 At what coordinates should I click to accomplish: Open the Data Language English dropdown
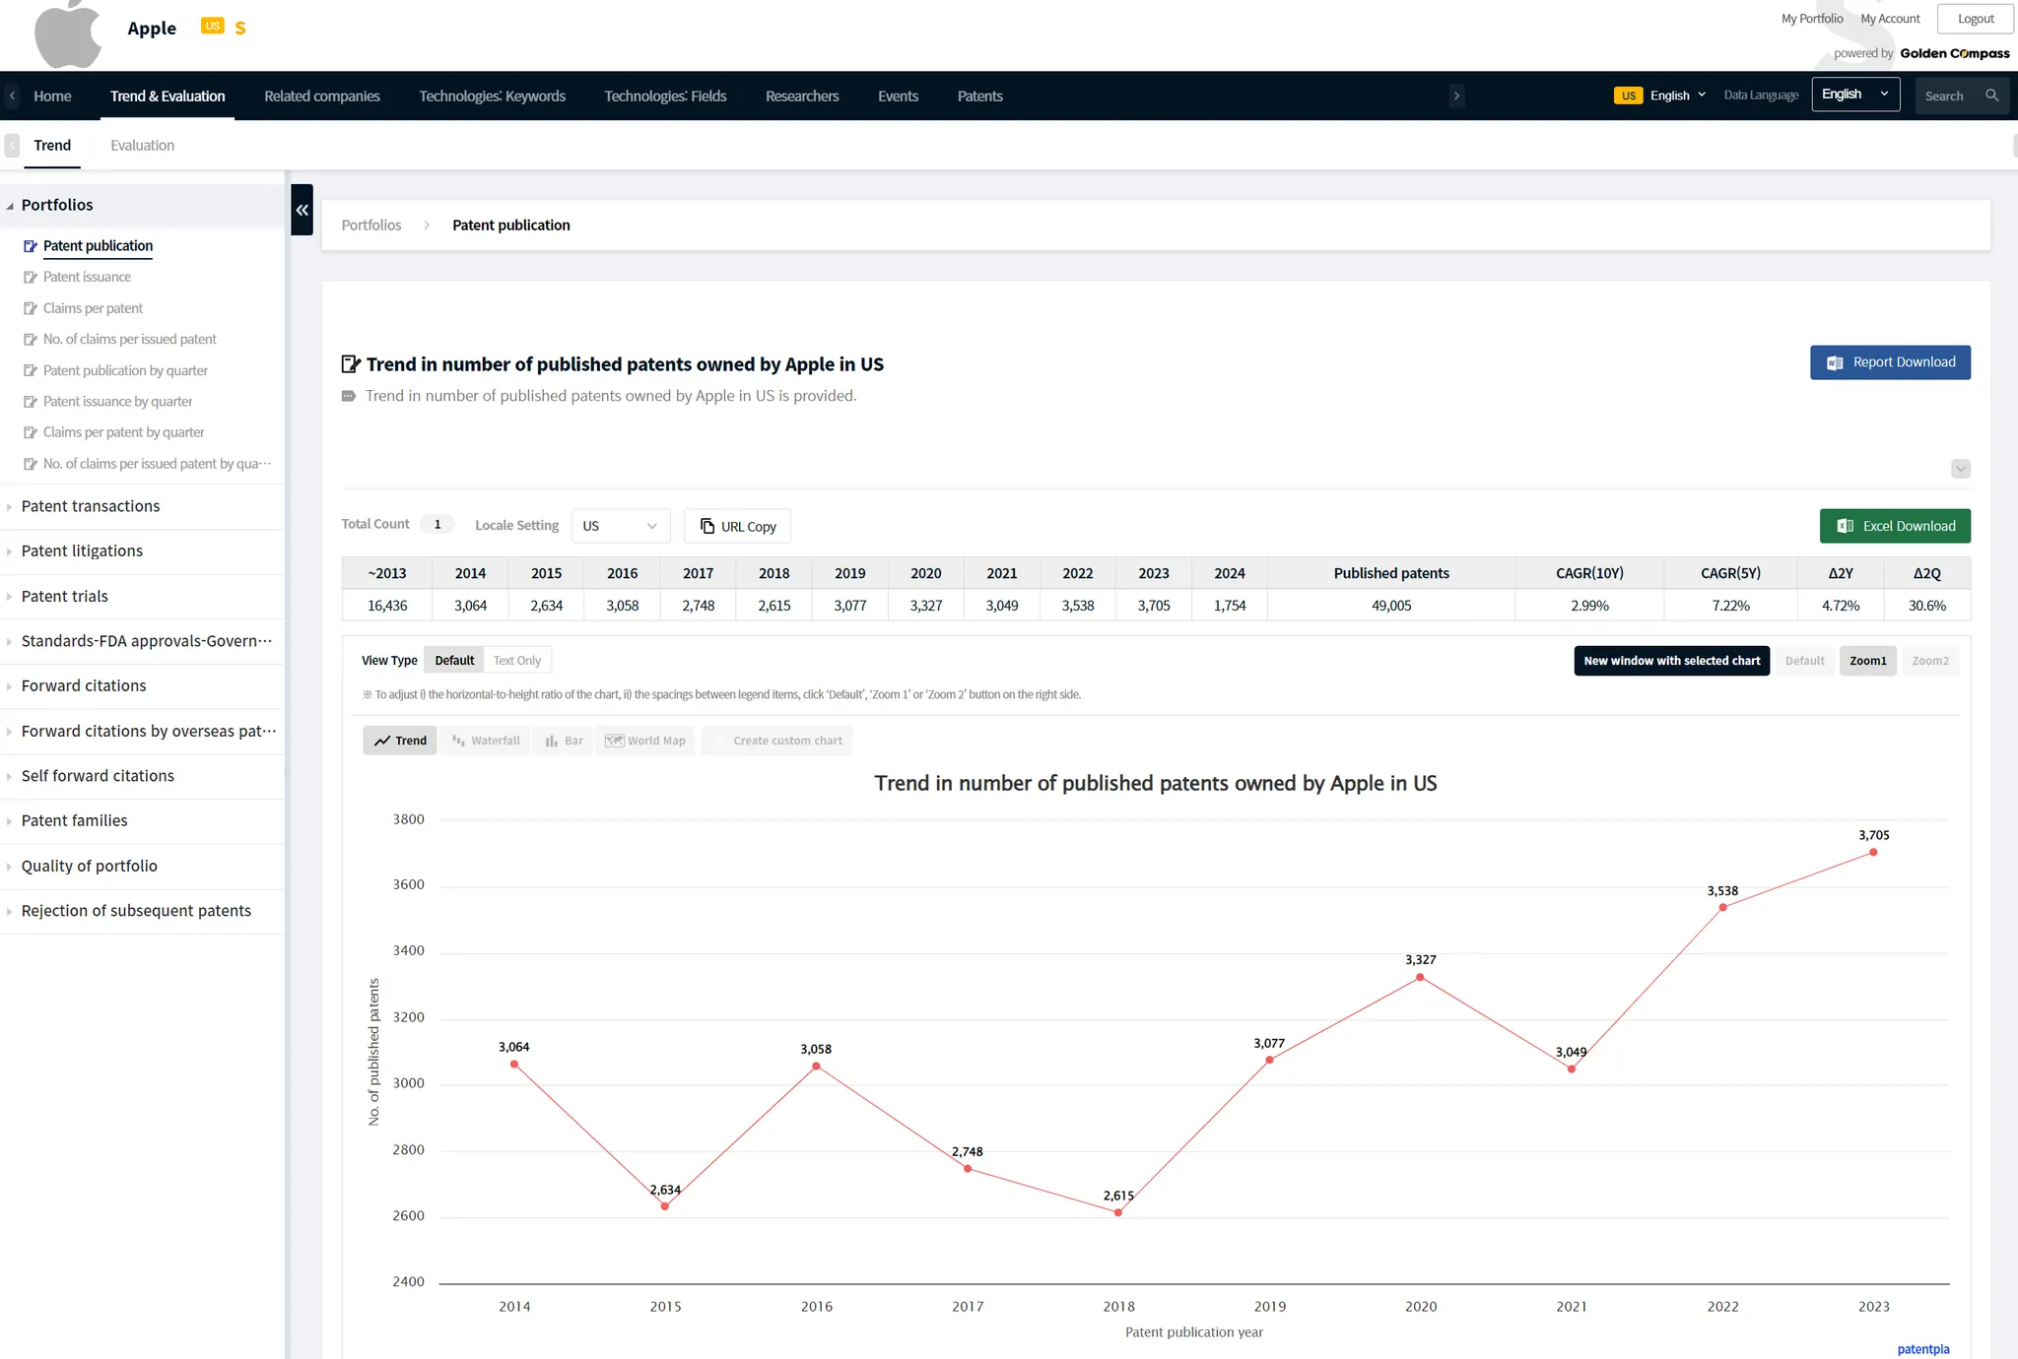[1854, 95]
